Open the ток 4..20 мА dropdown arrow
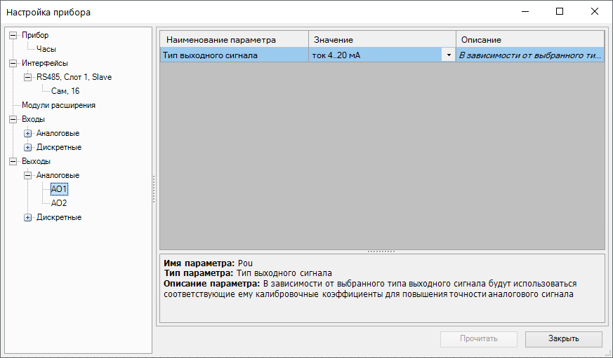Image resolution: width=613 pixels, height=358 pixels. click(x=449, y=55)
